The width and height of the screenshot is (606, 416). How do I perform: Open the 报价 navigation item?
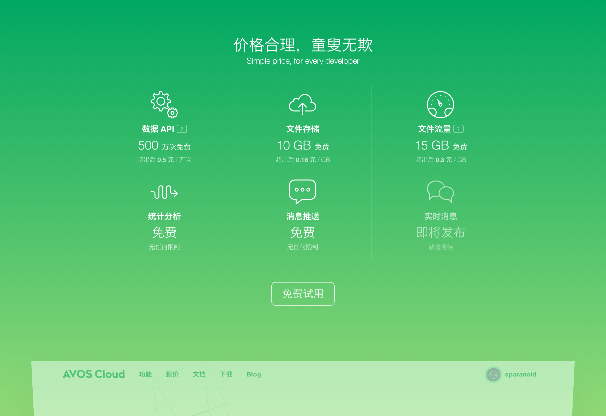coord(172,374)
